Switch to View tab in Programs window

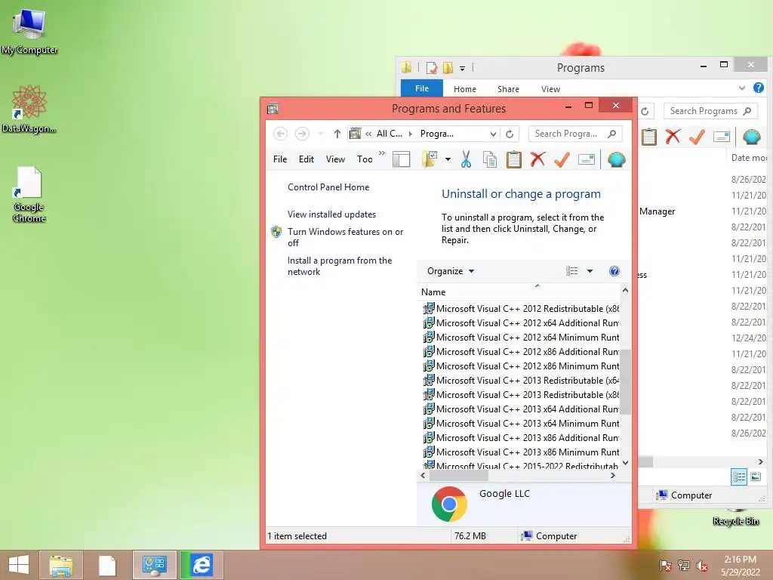pyautogui.click(x=550, y=89)
